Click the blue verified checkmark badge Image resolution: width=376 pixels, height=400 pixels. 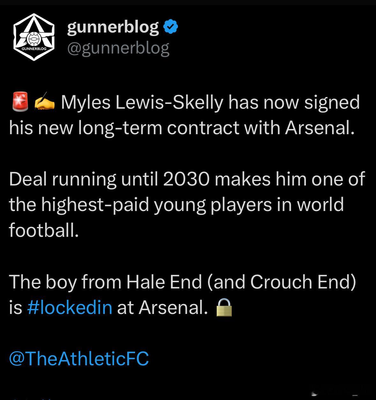tap(171, 27)
